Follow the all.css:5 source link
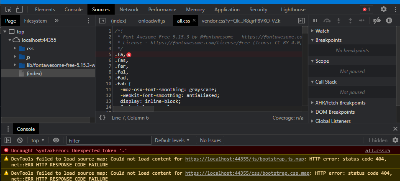The height and width of the screenshot is (181, 400). (377, 150)
